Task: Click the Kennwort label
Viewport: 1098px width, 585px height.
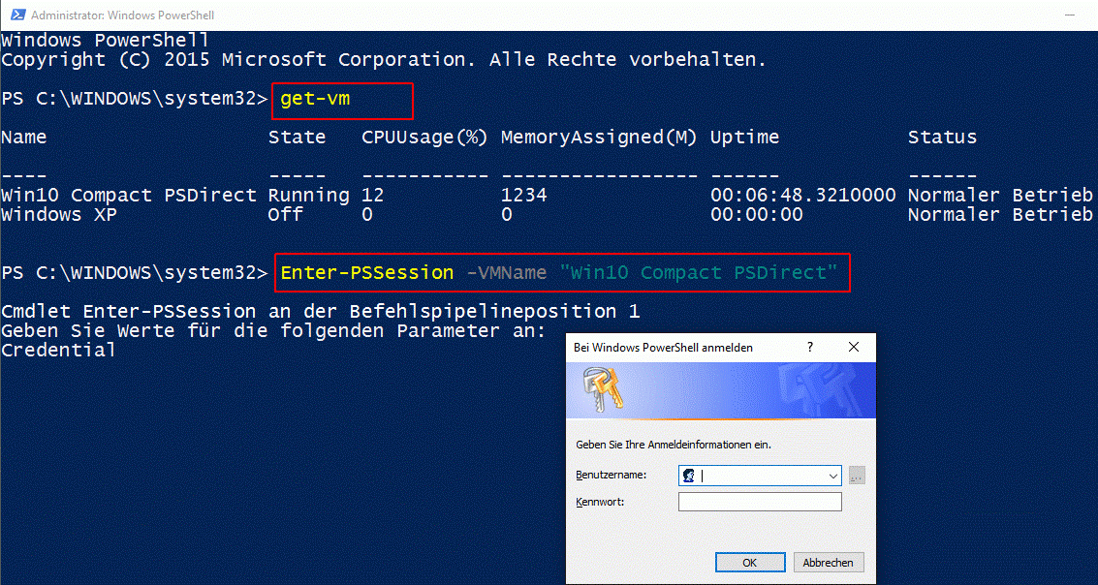Action: click(600, 502)
